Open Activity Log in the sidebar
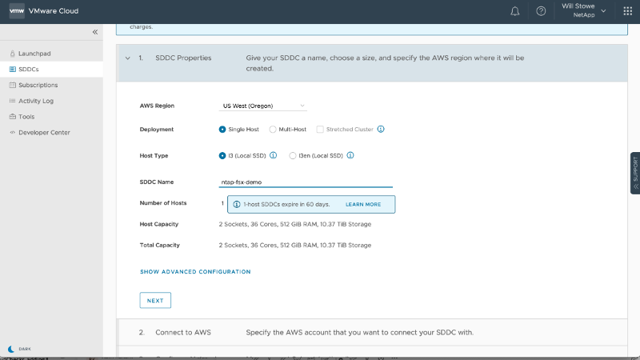Image resolution: width=640 pixels, height=360 pixels. tap(36, 101)
